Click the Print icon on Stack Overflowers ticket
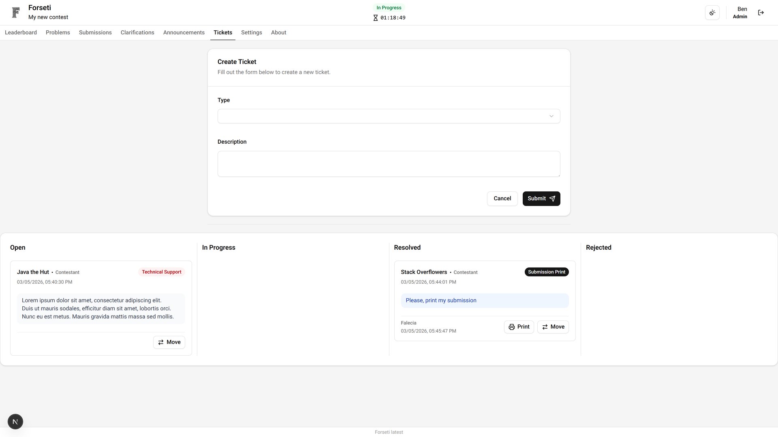Image resolution: width=778 pixels, height=437 pixels. click(511, 327)
